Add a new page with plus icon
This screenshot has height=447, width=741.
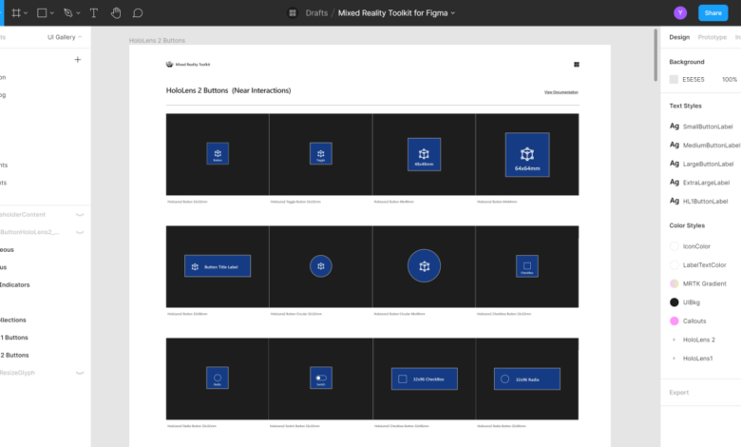coord(78,59)
